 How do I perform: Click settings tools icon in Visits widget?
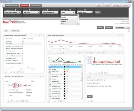[x=63, y=49]
